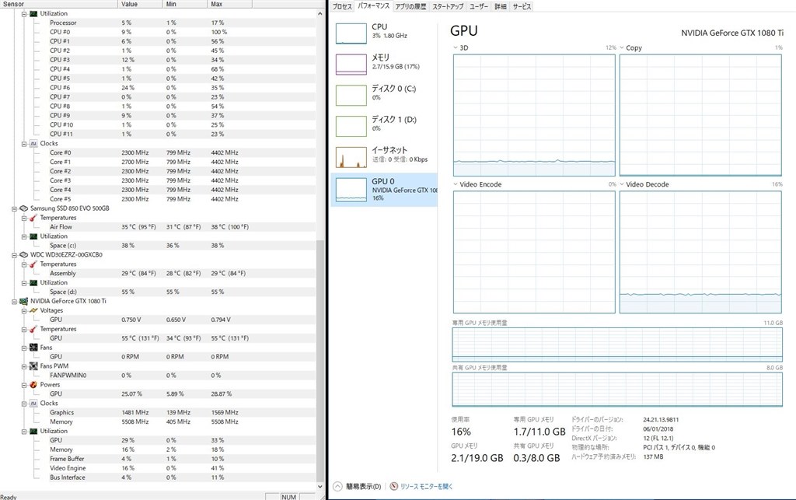This screenshot has height=500, width=796.
Task: Click the resource monitor icon in Task Manager
Action: 394,486
